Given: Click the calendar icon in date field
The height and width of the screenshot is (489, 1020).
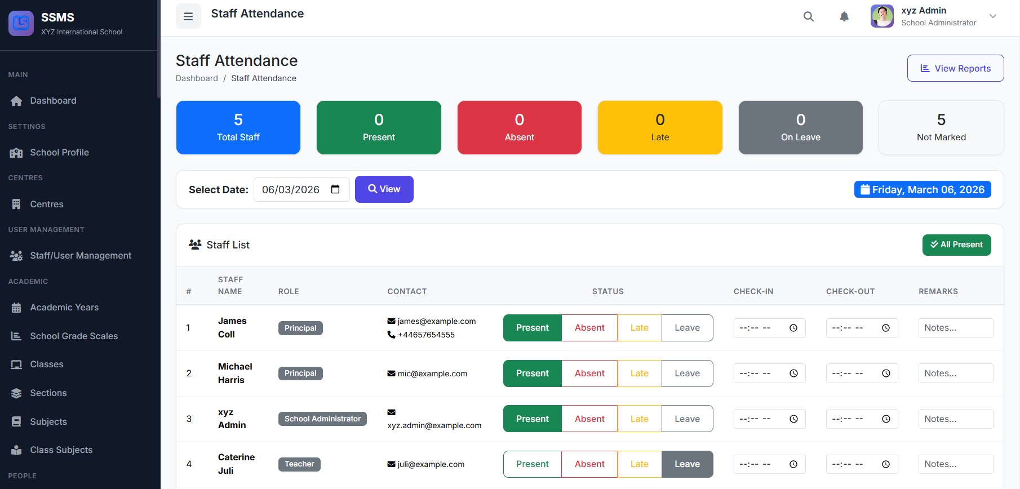Looking at the screenshot, I should [335, 189].
